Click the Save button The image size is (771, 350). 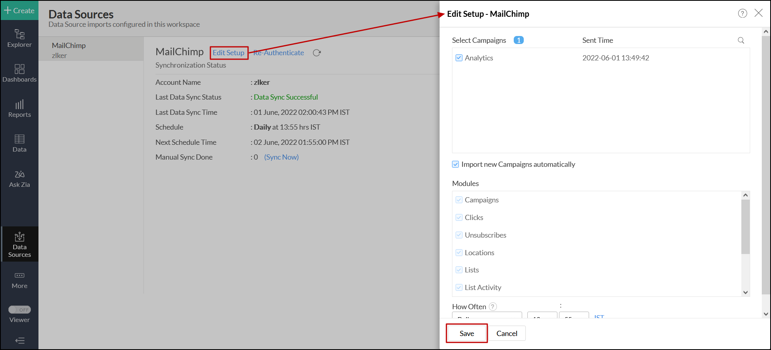coord(466,333)
